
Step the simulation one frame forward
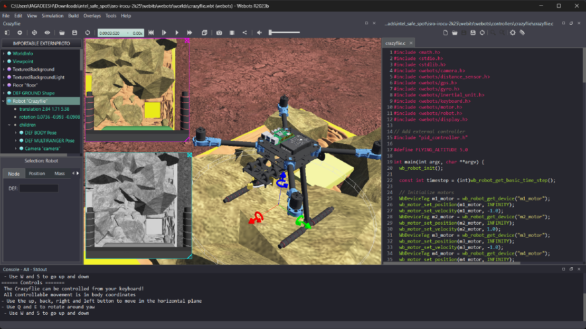tap(164, 33)
